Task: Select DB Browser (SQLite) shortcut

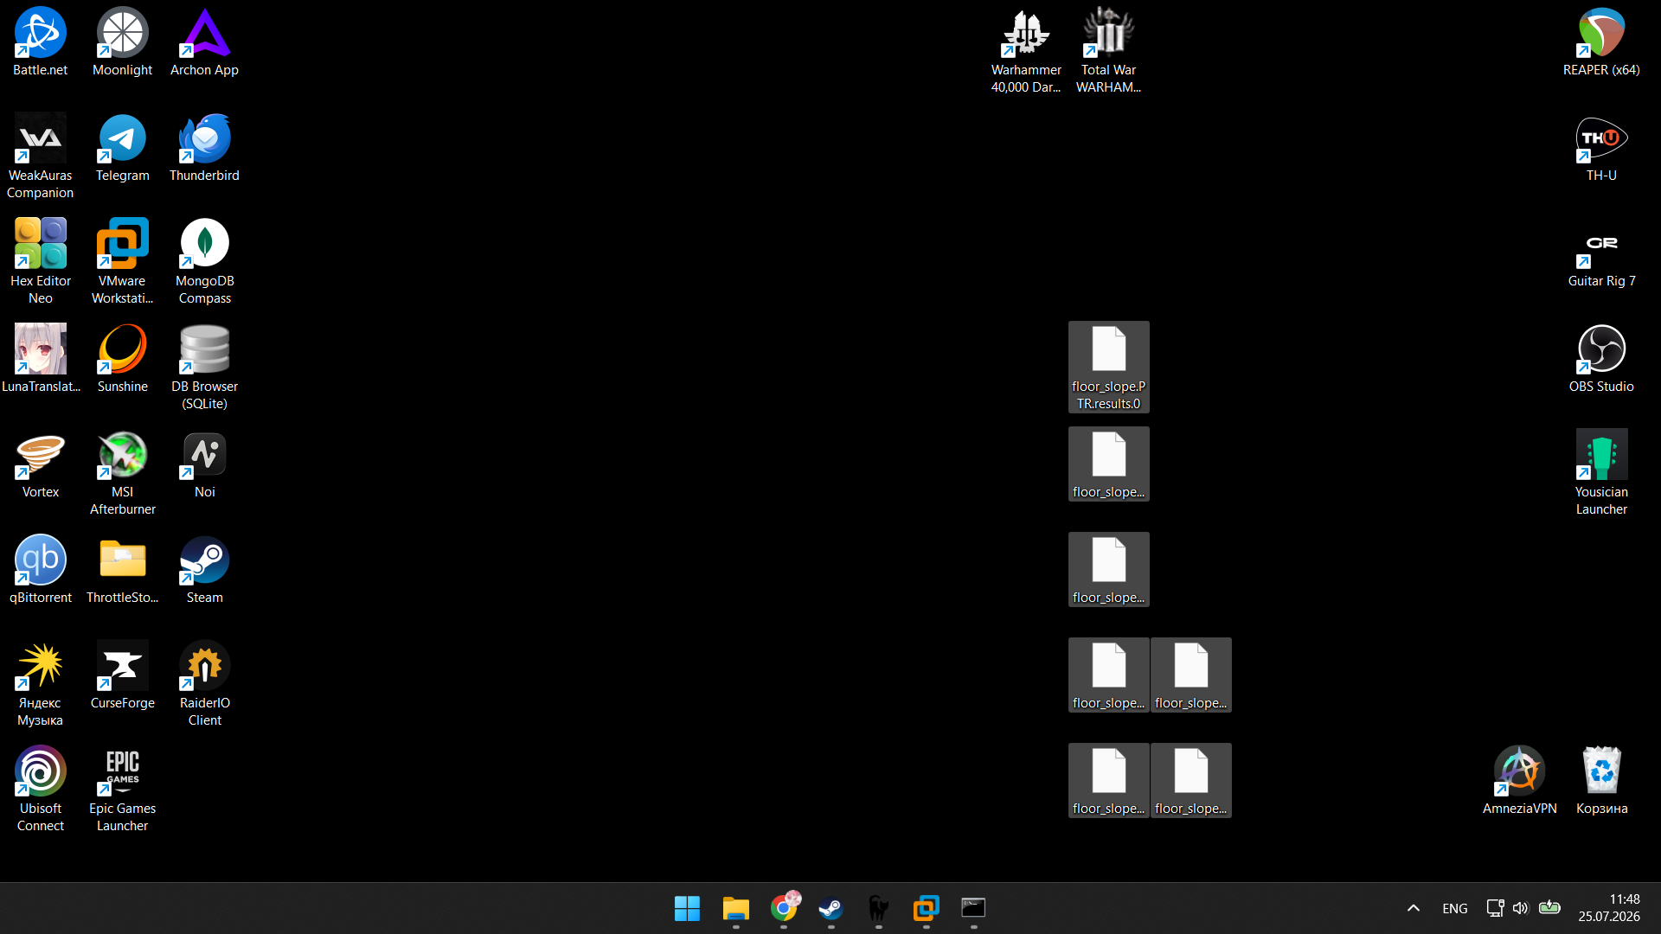Action: (204, 368)
